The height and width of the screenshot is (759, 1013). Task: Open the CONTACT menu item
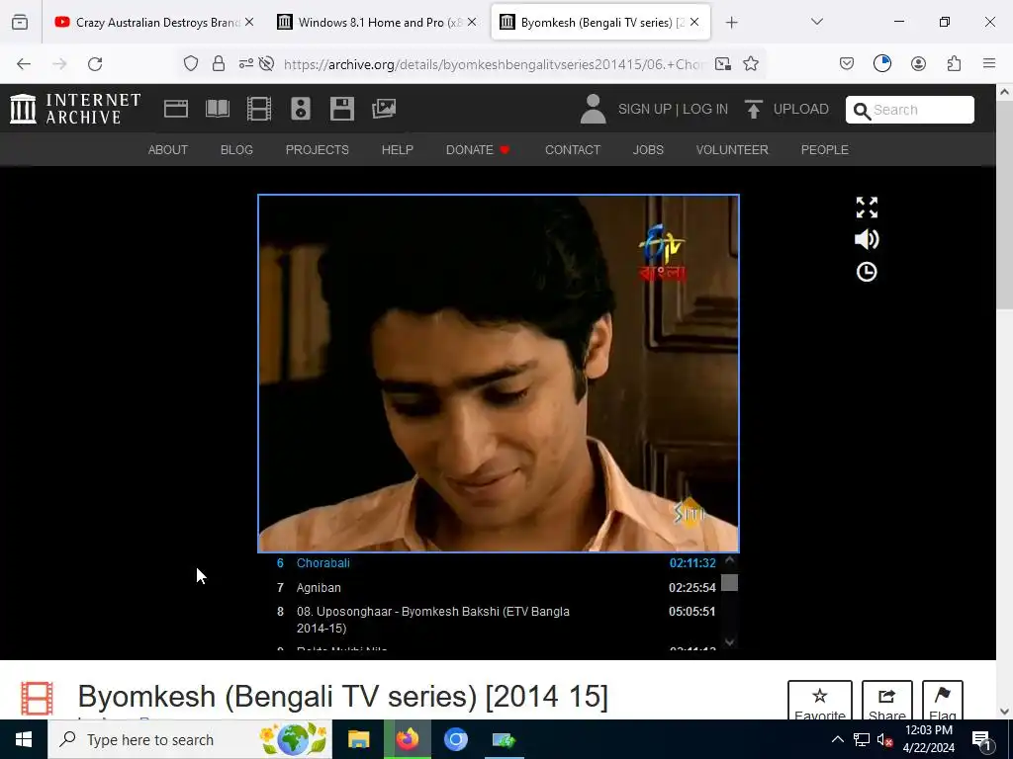tap(573, 150)
